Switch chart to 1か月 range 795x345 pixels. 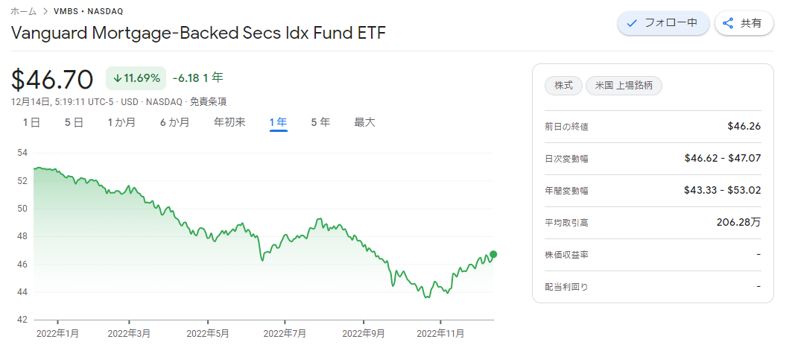121,122
